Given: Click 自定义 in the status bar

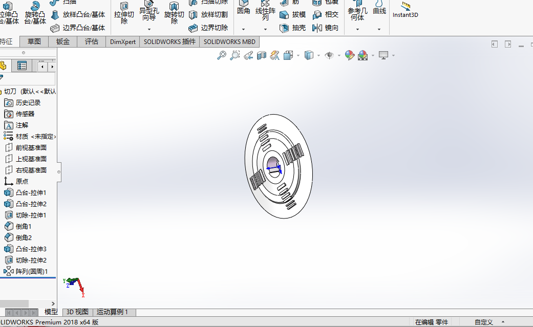Looking at the screenshot, I should [x=483, y=322].
